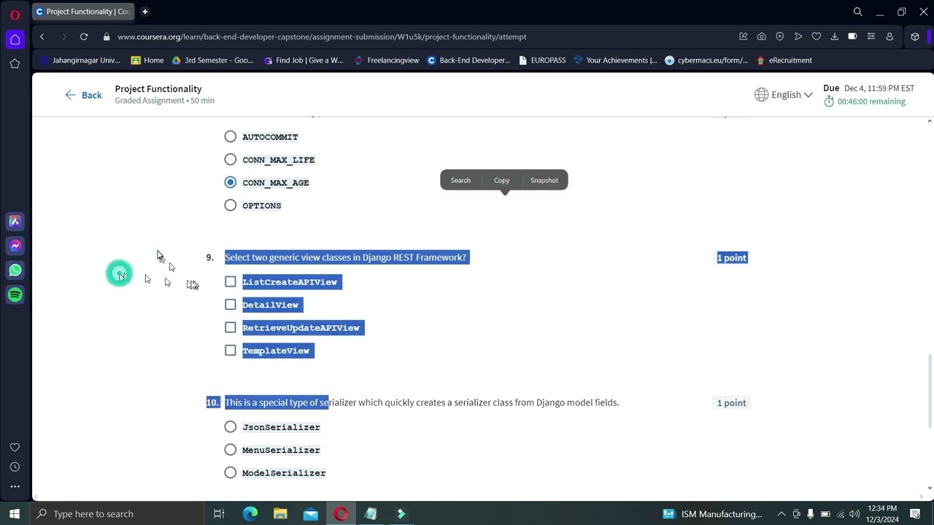The width and height of the screenshot is (934, 525).
Task: Reload the Coursera page
Action: [x=84, y=36]
